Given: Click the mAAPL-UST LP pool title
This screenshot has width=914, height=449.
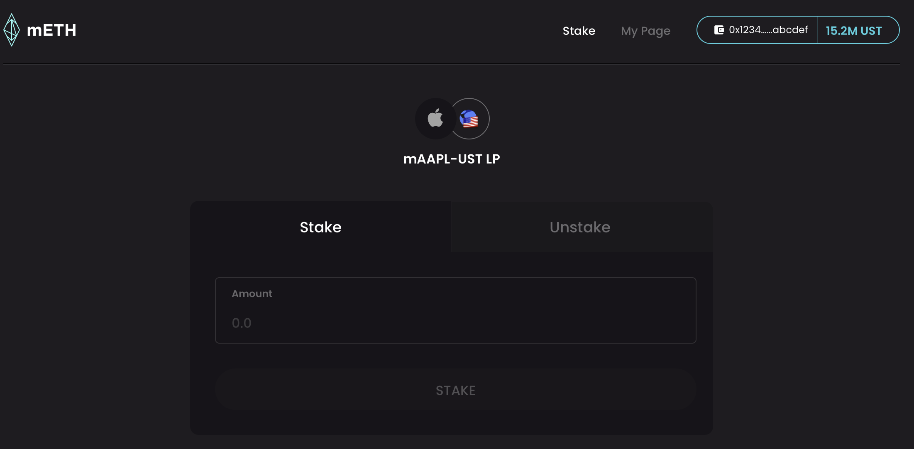Looking at the screenshot, I should click(452, 159).
